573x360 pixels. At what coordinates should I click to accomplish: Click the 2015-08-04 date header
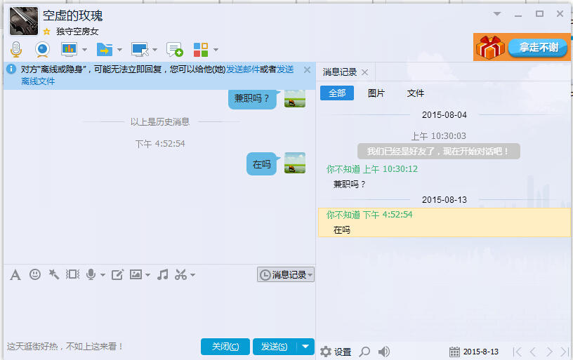tap(444, 115)
